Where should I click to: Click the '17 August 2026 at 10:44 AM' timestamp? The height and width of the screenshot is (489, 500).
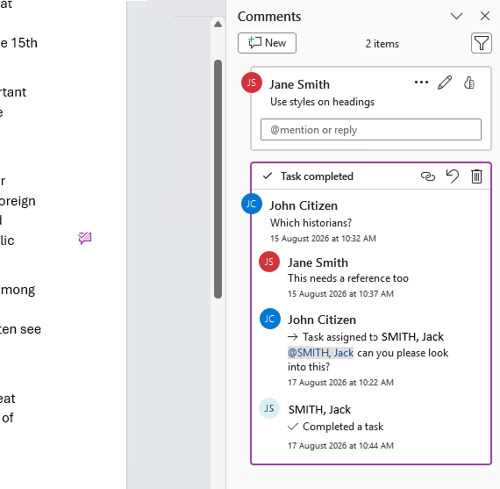click(x=340, y=446)
